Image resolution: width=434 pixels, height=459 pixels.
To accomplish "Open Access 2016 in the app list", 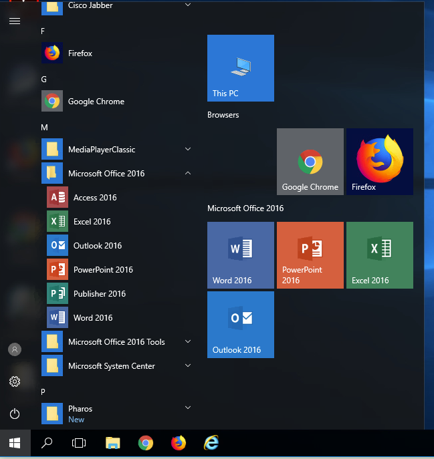I will [116, 198].
